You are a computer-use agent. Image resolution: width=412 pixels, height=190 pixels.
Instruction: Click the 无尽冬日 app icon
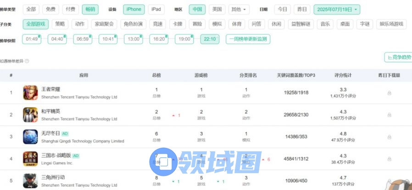click(30, 137)
